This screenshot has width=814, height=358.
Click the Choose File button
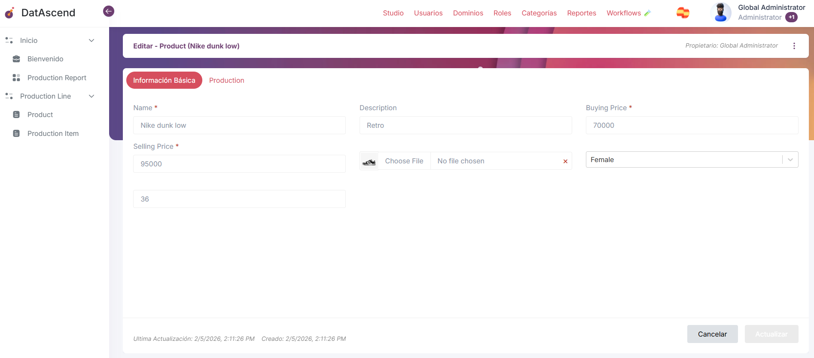(404, 161)
